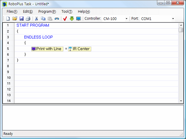Image resolution: width=186 pixels, height=139 pixels.
Task: Cut selection using the scissors icon
Action: click(36, 18)
